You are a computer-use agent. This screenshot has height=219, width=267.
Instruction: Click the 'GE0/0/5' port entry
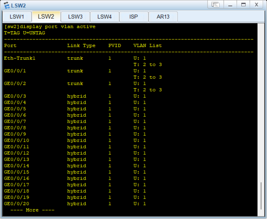pyautogui.click(x=15, y=109)
